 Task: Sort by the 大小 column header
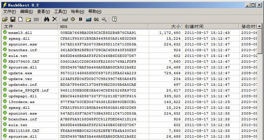(165, 26)
